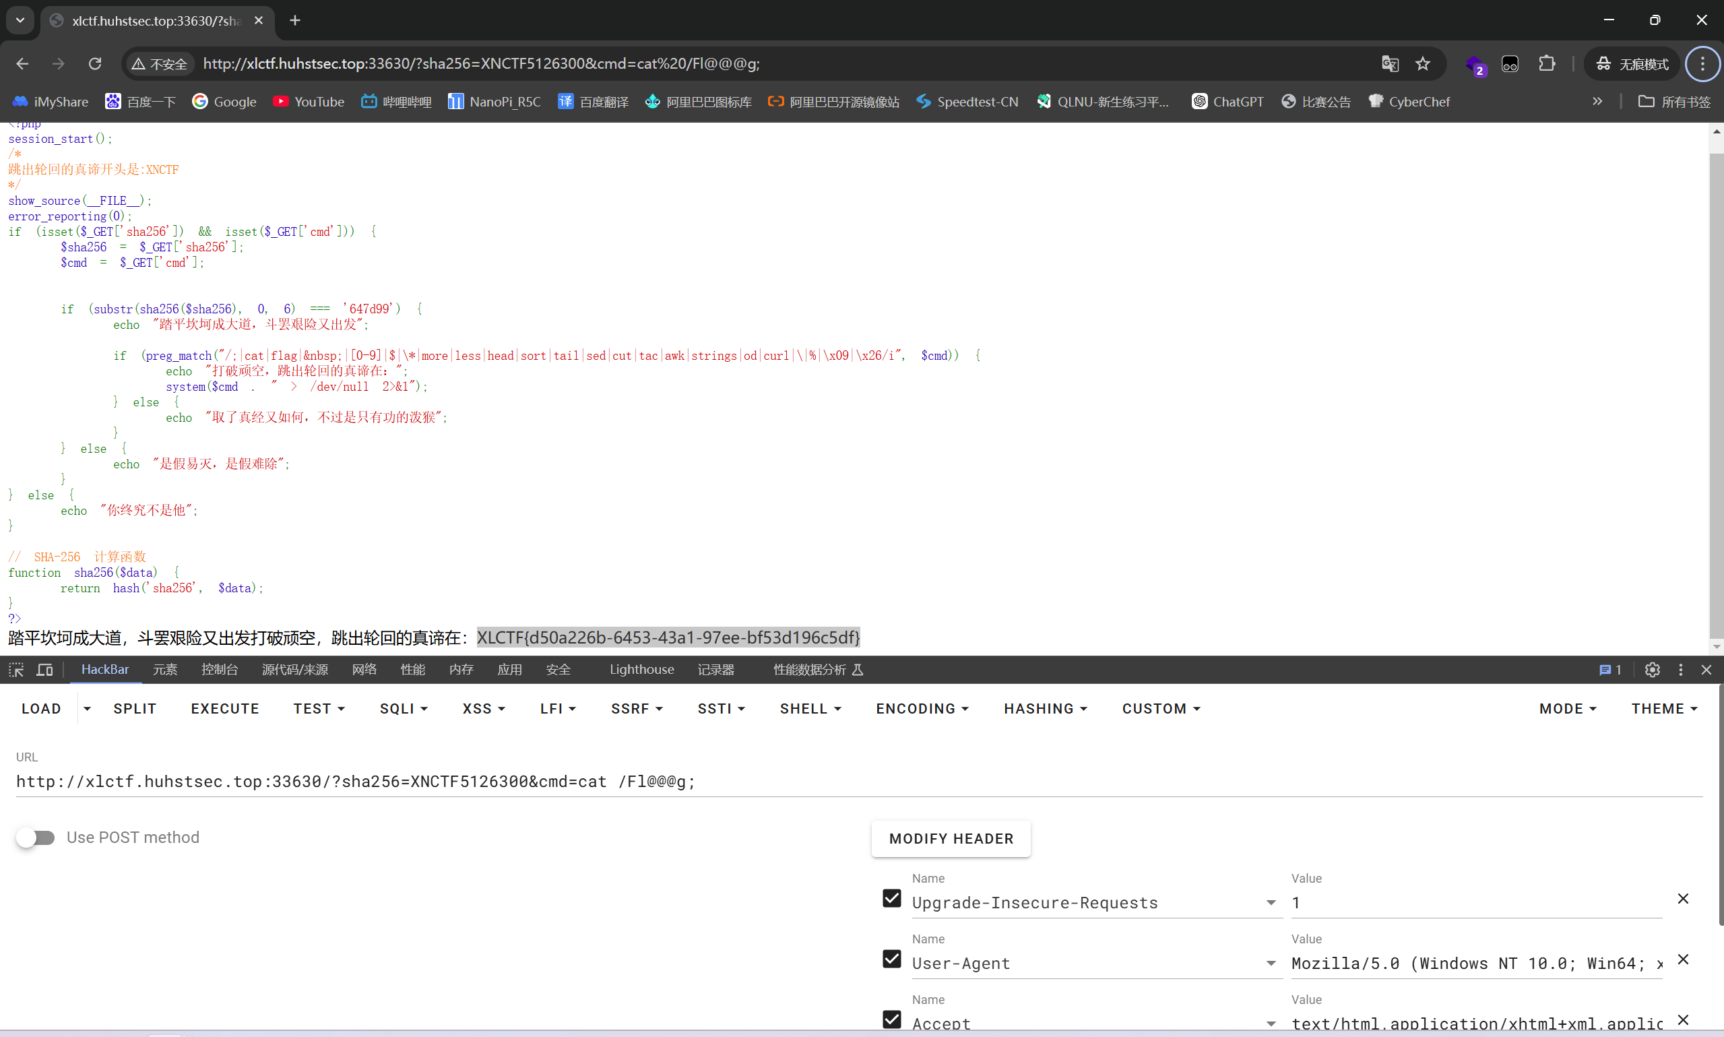Uncheck the User-Agent header checkbox
This screenshot has height=1037, width=1724.
click(891, 959)
